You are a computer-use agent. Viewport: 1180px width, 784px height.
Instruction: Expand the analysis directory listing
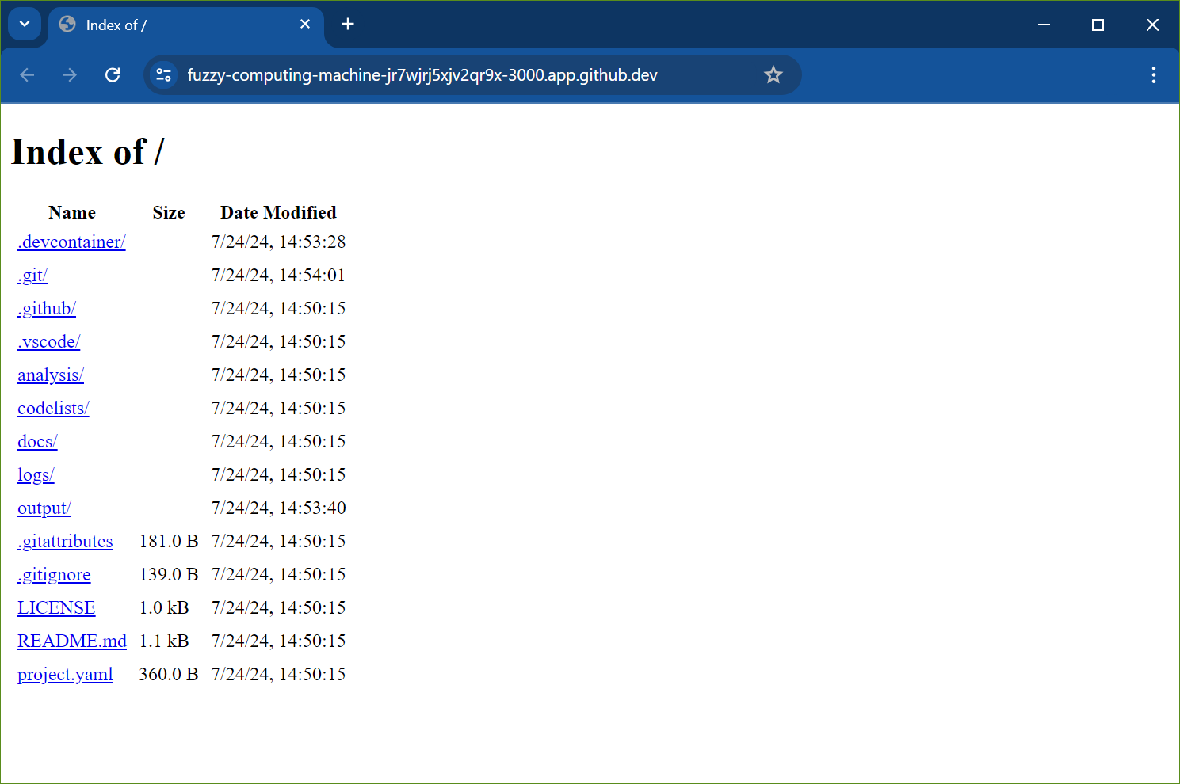tap(50, 375)
